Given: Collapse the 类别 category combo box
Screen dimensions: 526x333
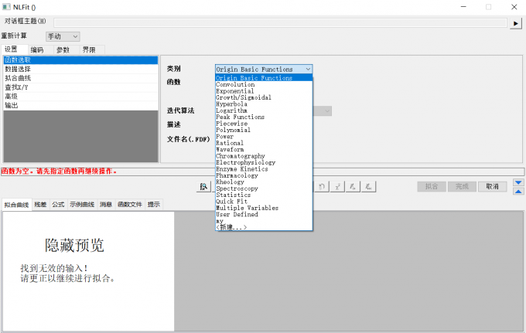Looking at the screenshot, I should tap(264, 70).
